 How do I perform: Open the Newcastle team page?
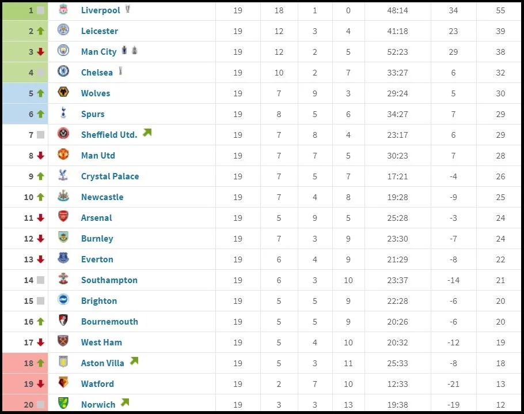102,197
